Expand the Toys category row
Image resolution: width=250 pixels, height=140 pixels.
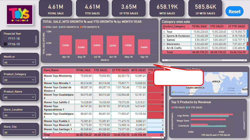coord(164,32)
